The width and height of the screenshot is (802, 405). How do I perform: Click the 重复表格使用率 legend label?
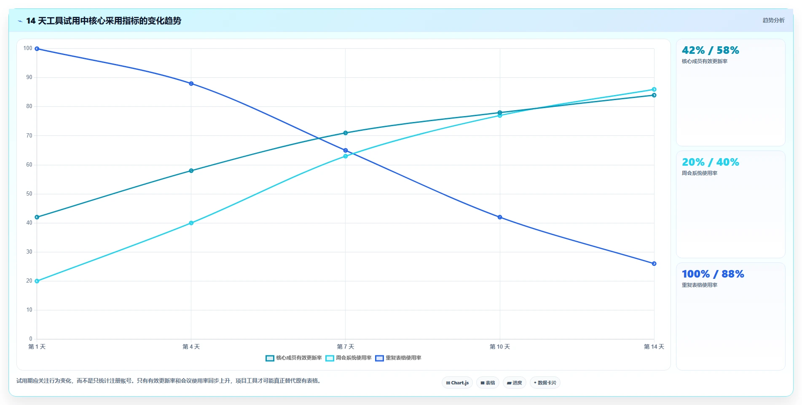pyautogui.click(x=403, y=358)
